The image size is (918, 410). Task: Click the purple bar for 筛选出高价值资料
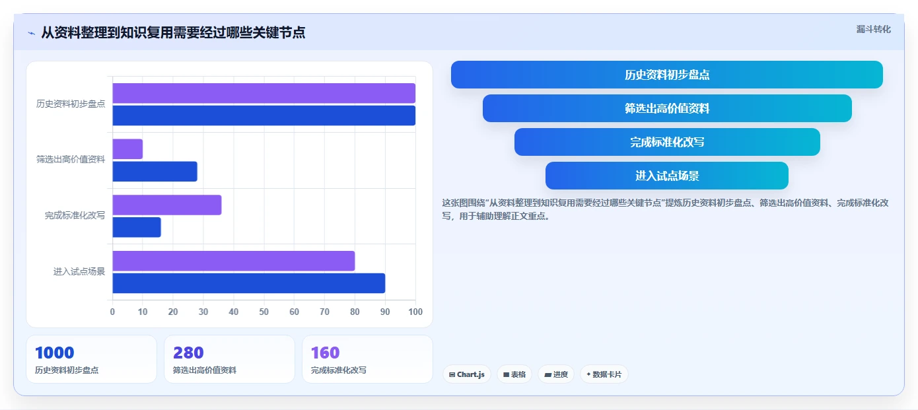coord(128,149)
